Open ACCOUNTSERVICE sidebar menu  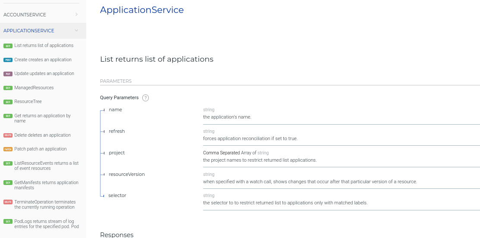coord(25,15)
